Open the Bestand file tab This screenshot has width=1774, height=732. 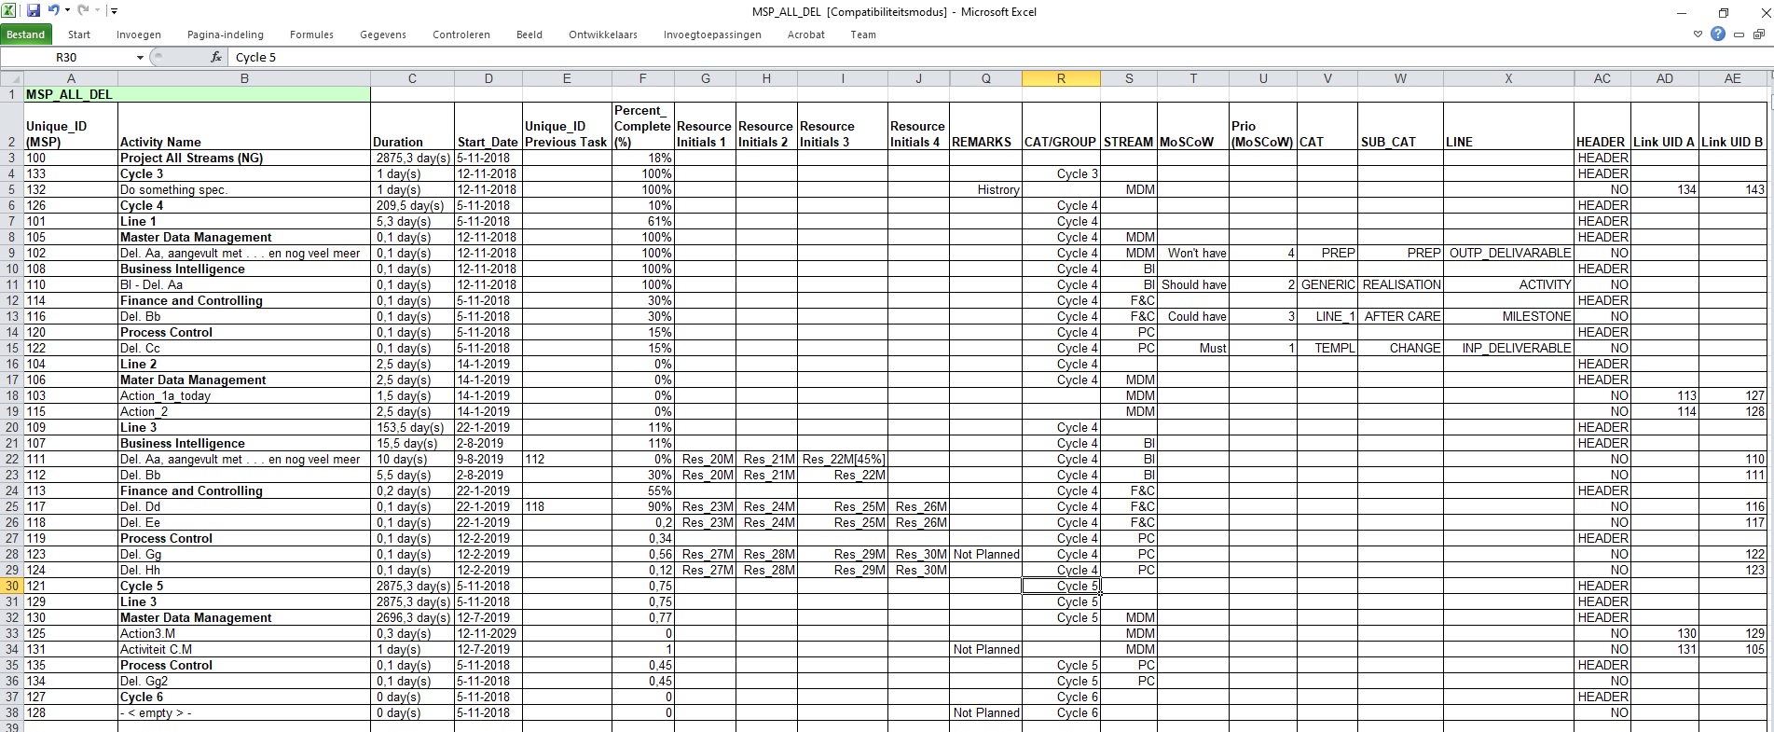click(x=26, y=35)
